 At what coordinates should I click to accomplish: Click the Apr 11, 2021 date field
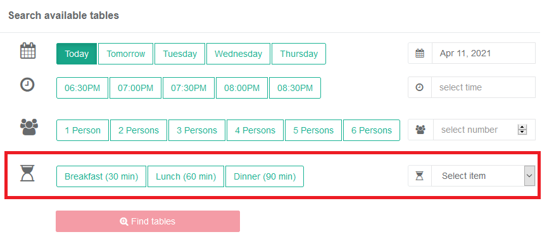[x=483, y=54]
